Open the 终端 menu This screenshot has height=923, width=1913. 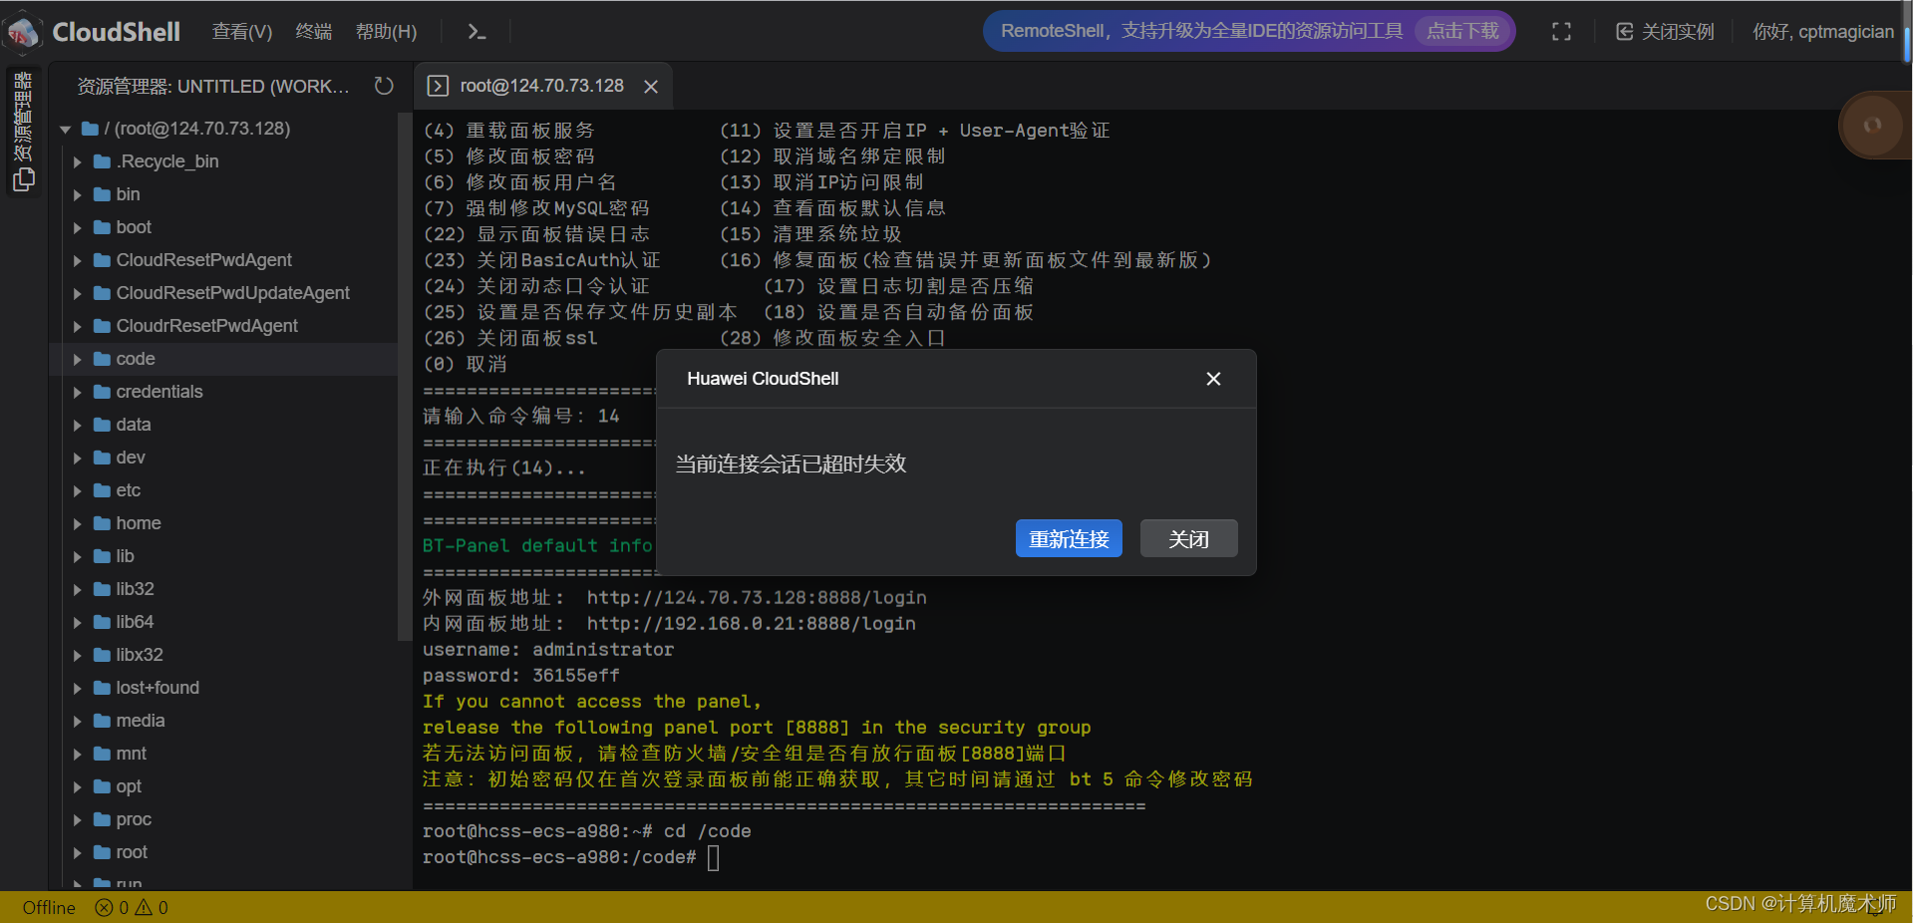(x=314, y=32)
